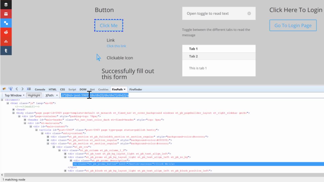
Task: Collapse the et_pb_row div node
Action: [x=54, y=147]
